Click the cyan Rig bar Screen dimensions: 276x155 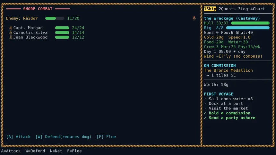(x=248, y=28)
